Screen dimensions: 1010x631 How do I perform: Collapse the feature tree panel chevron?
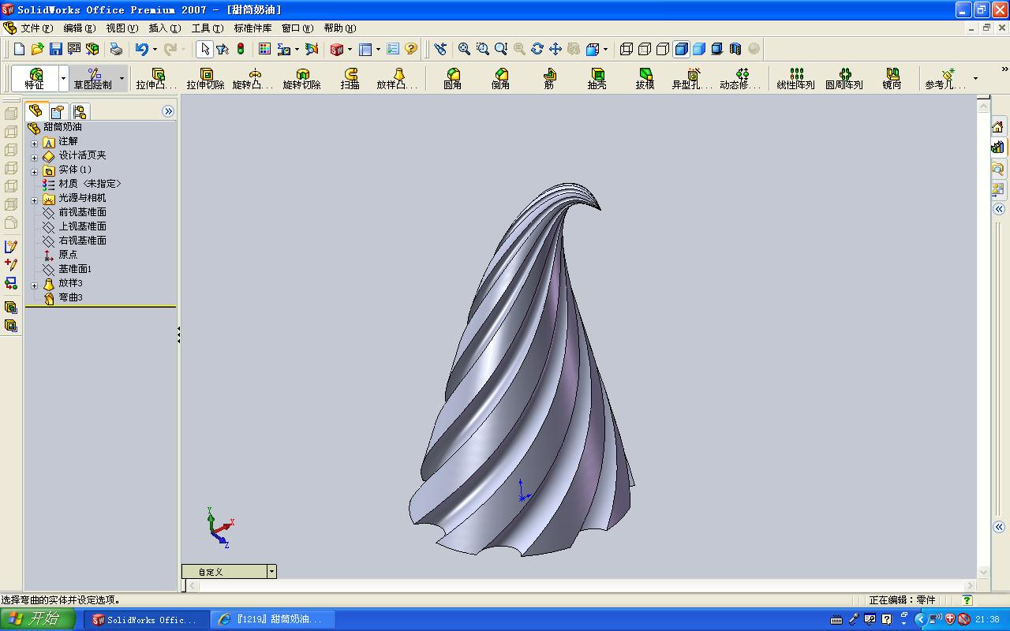(x=168, y=112)
